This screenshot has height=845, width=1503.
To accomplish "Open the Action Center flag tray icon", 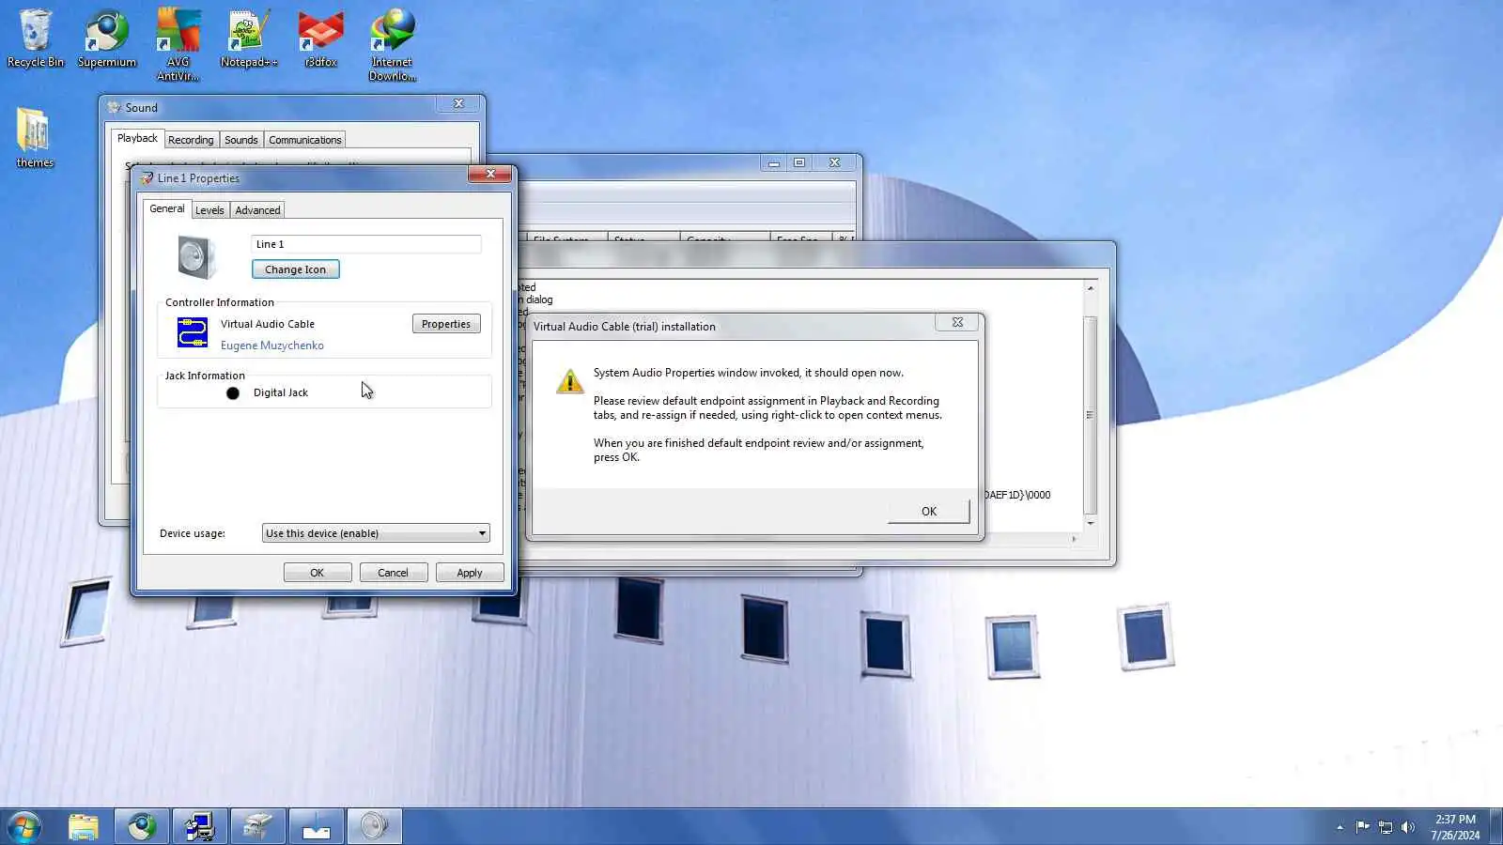I will pyautogui.click(x=1362, y=827).
